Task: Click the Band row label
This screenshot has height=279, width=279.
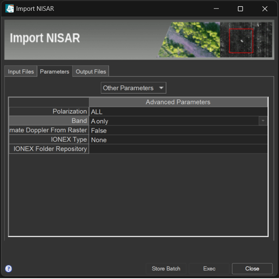Action: click(x=49, y=121)
